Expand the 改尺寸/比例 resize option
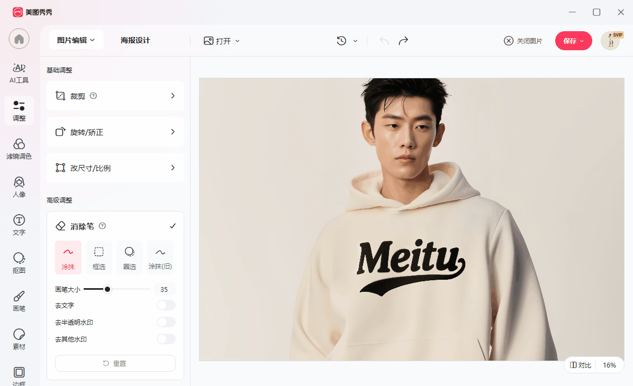The image size is (633, 386). pyautogui.click(x=115, y=168)
